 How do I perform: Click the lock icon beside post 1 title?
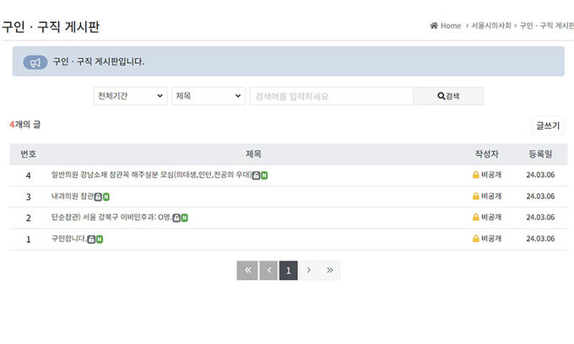91,239
